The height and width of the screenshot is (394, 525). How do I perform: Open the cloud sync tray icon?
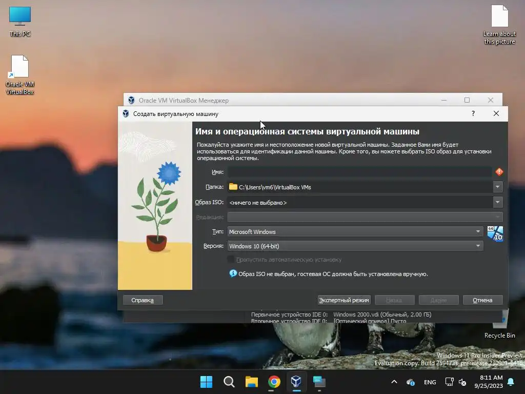[411, 382]
